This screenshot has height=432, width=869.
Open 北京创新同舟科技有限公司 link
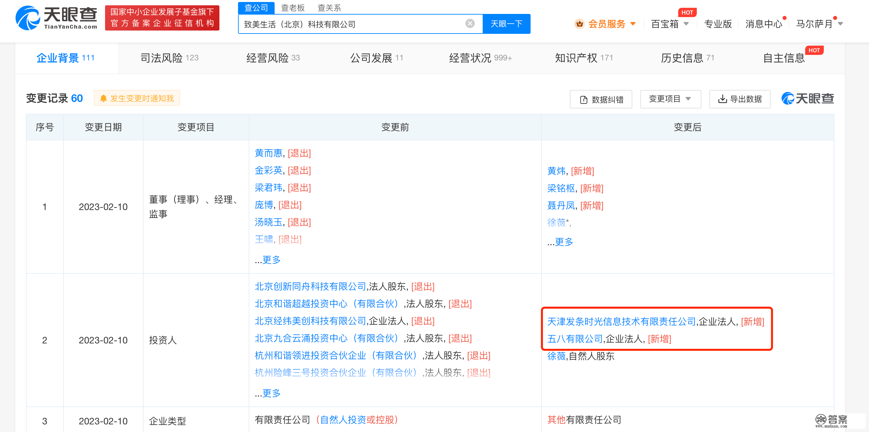(310, 287)
